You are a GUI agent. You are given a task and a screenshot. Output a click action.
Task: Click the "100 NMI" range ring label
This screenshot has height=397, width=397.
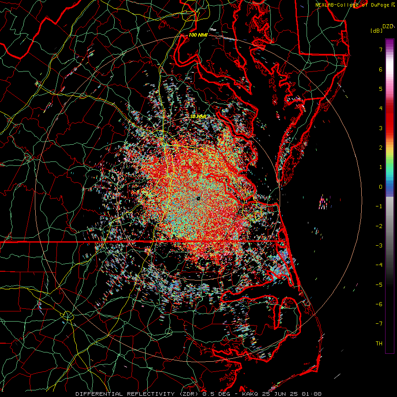198,35
